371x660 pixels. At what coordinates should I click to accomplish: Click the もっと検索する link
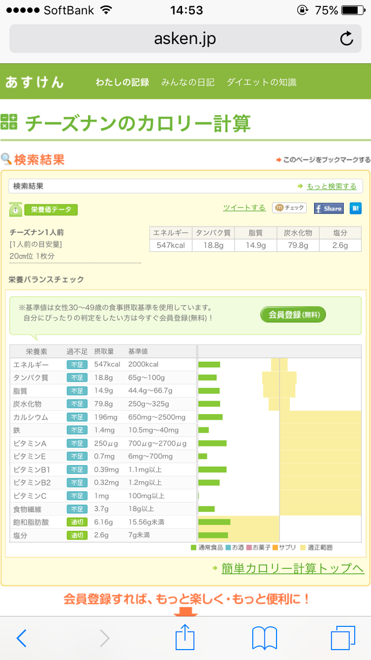tap(331, 186)
